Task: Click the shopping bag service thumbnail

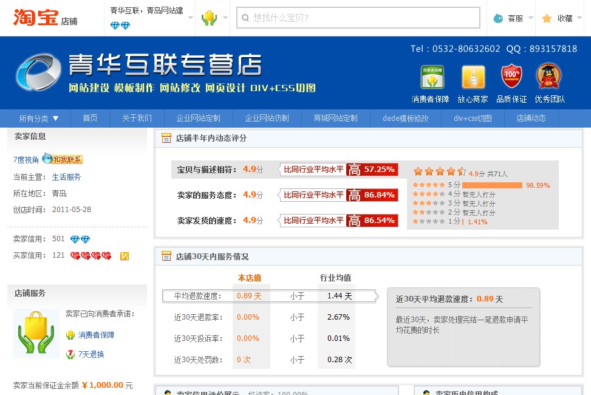Action: click(36, 334)
